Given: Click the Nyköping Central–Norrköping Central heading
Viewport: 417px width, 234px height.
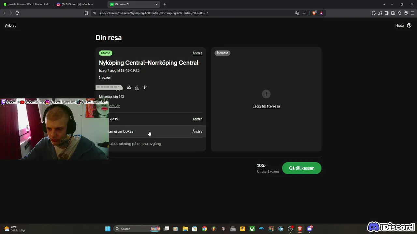Looking at the screenshot, I should point(149,63).
